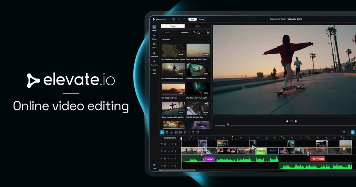
Task: Toggle lock on track A2
Action: click(x=165, y=166)
